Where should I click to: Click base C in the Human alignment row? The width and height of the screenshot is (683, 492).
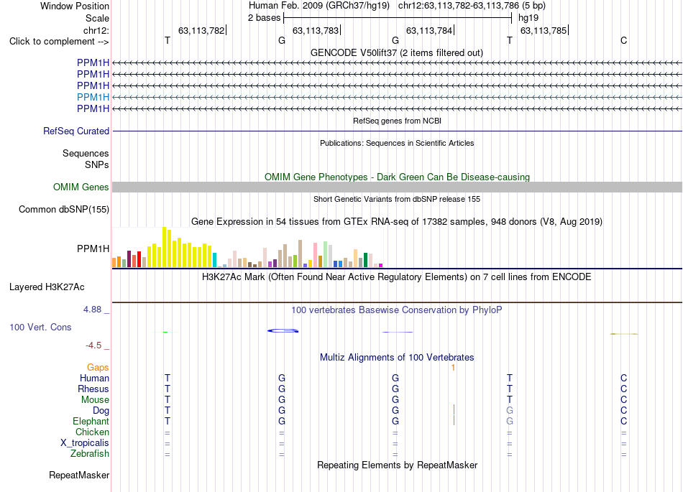[624, 378]
